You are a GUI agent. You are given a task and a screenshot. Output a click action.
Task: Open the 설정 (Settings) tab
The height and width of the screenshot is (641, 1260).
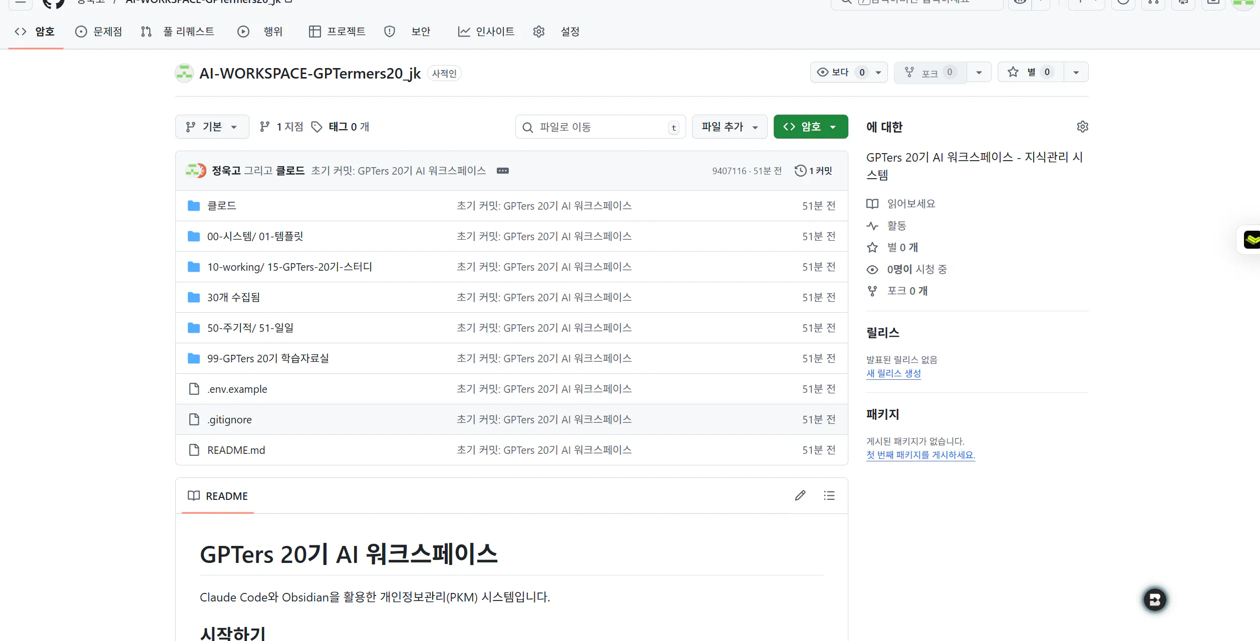[556, 32]
